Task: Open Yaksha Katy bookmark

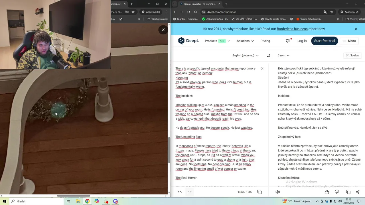Action: (309, 19)
